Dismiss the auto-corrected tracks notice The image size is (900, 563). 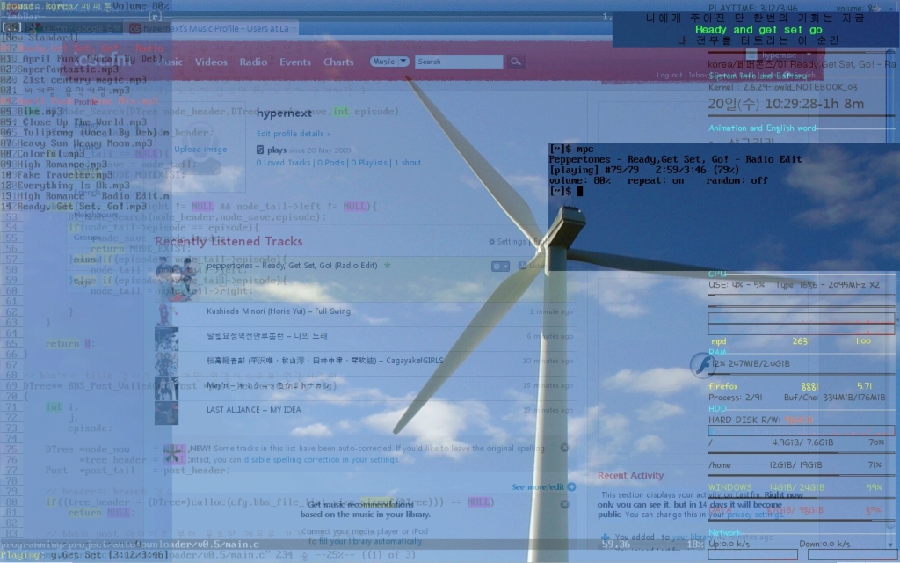[x=564, y=447]
